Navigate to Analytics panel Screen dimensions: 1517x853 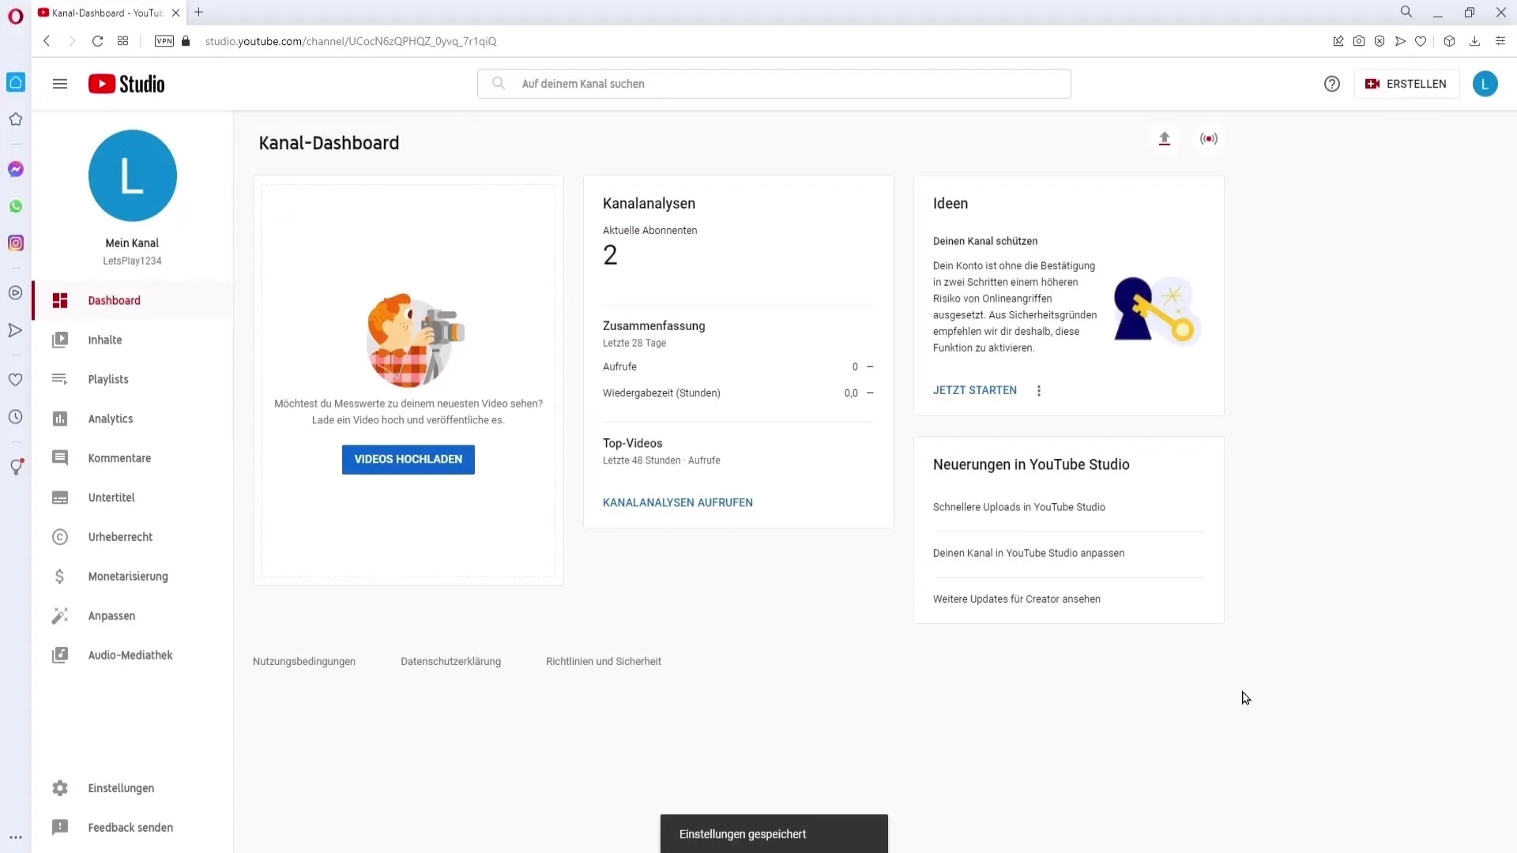[x=111, y=418]
